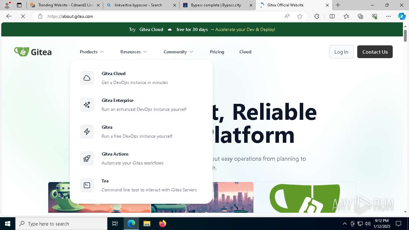Go back with the browser back arrow
This screenshot has height=230, width=409.
click(9, 16)
